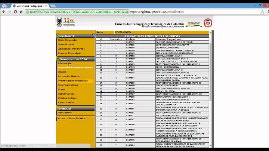The height and width of the screenshot is (151, 269).
Task: Select COMPETENCIAS COMUNICATIVAS subject
Action: (x=173, y=45)
